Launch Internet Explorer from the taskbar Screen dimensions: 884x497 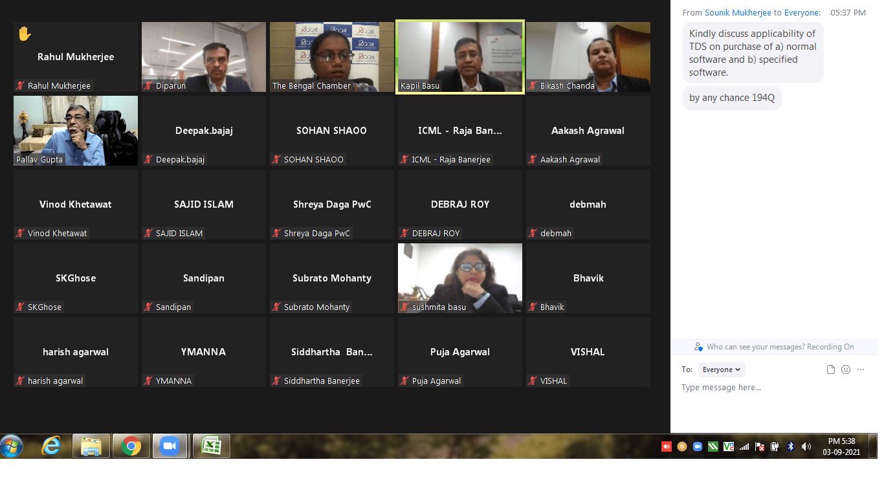tap(51, 446)
